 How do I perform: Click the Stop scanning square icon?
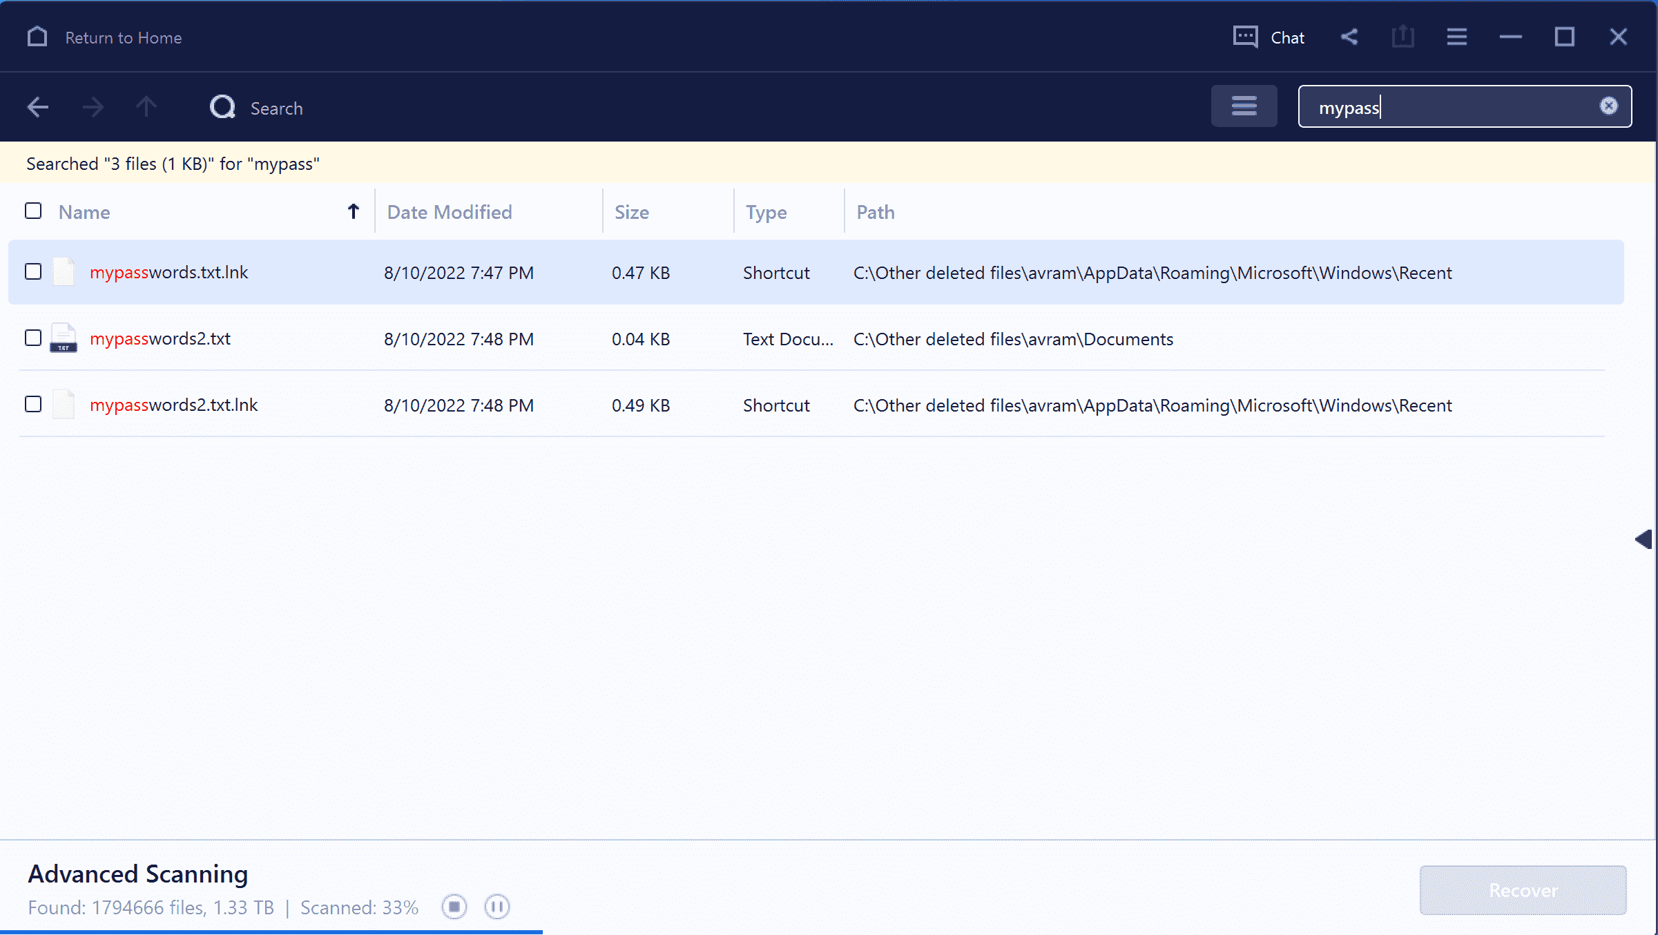tap(453, 907)
